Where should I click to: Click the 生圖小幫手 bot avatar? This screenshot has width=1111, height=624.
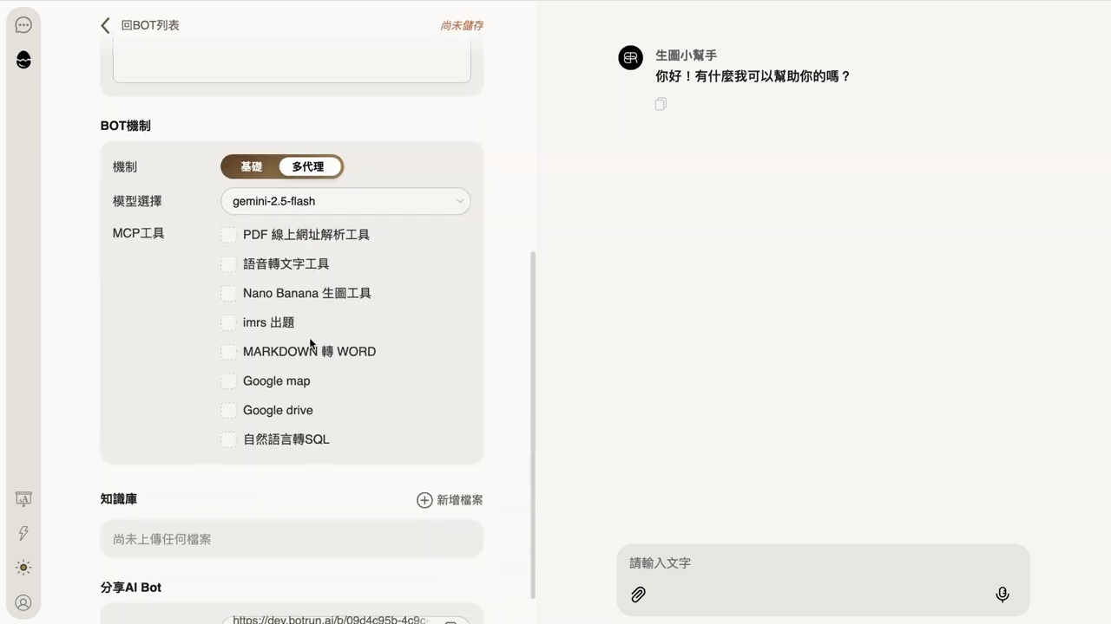pos(631,57)
